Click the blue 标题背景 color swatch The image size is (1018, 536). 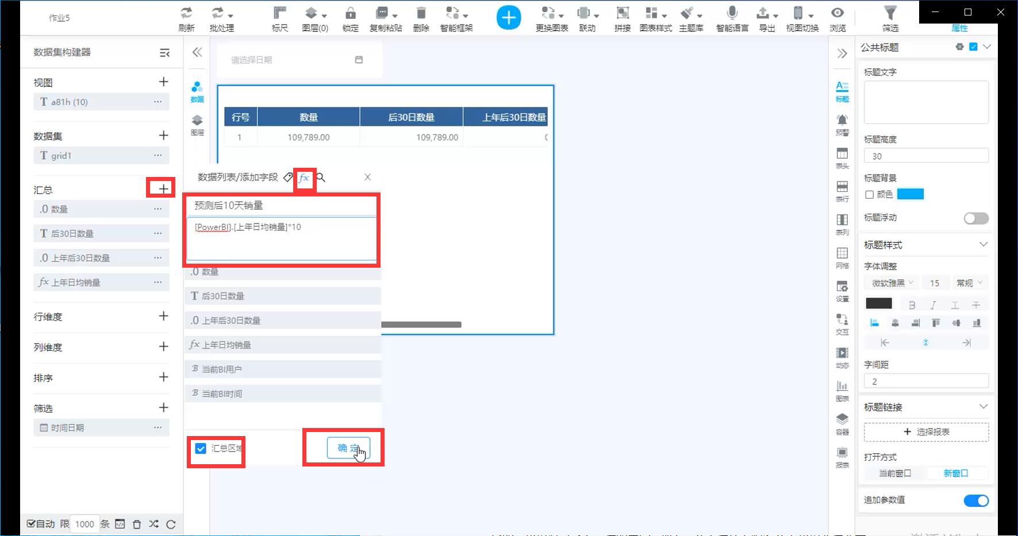click(911, 194)
